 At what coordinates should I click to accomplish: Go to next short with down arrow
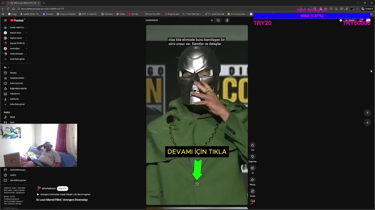pos(367,122)
